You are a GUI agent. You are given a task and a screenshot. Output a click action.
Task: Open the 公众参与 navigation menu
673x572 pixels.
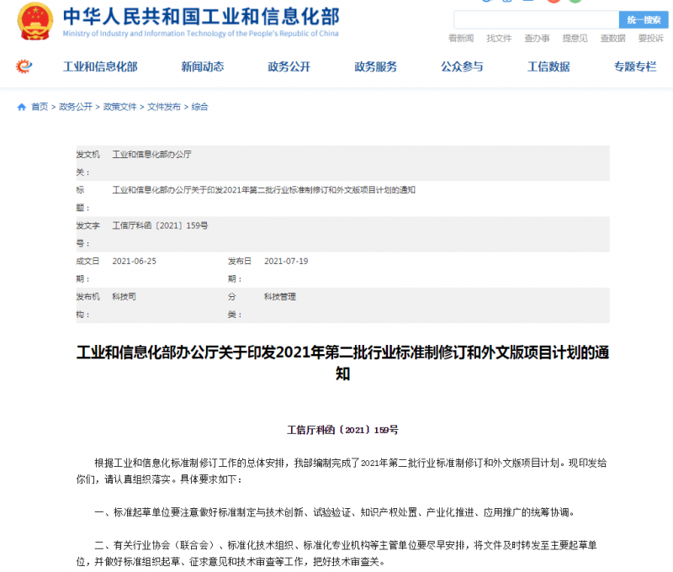click(x=462, y=66)
